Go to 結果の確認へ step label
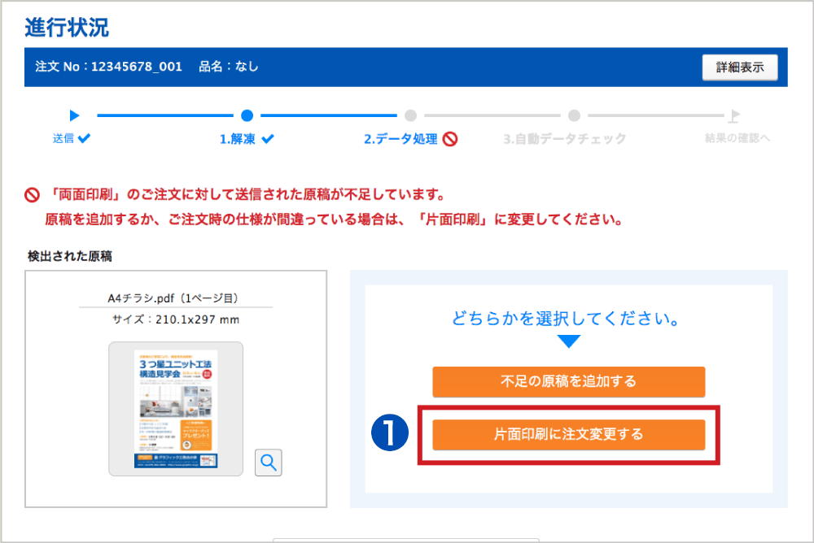Screen dimensions: 814x543 click(737, 139)
